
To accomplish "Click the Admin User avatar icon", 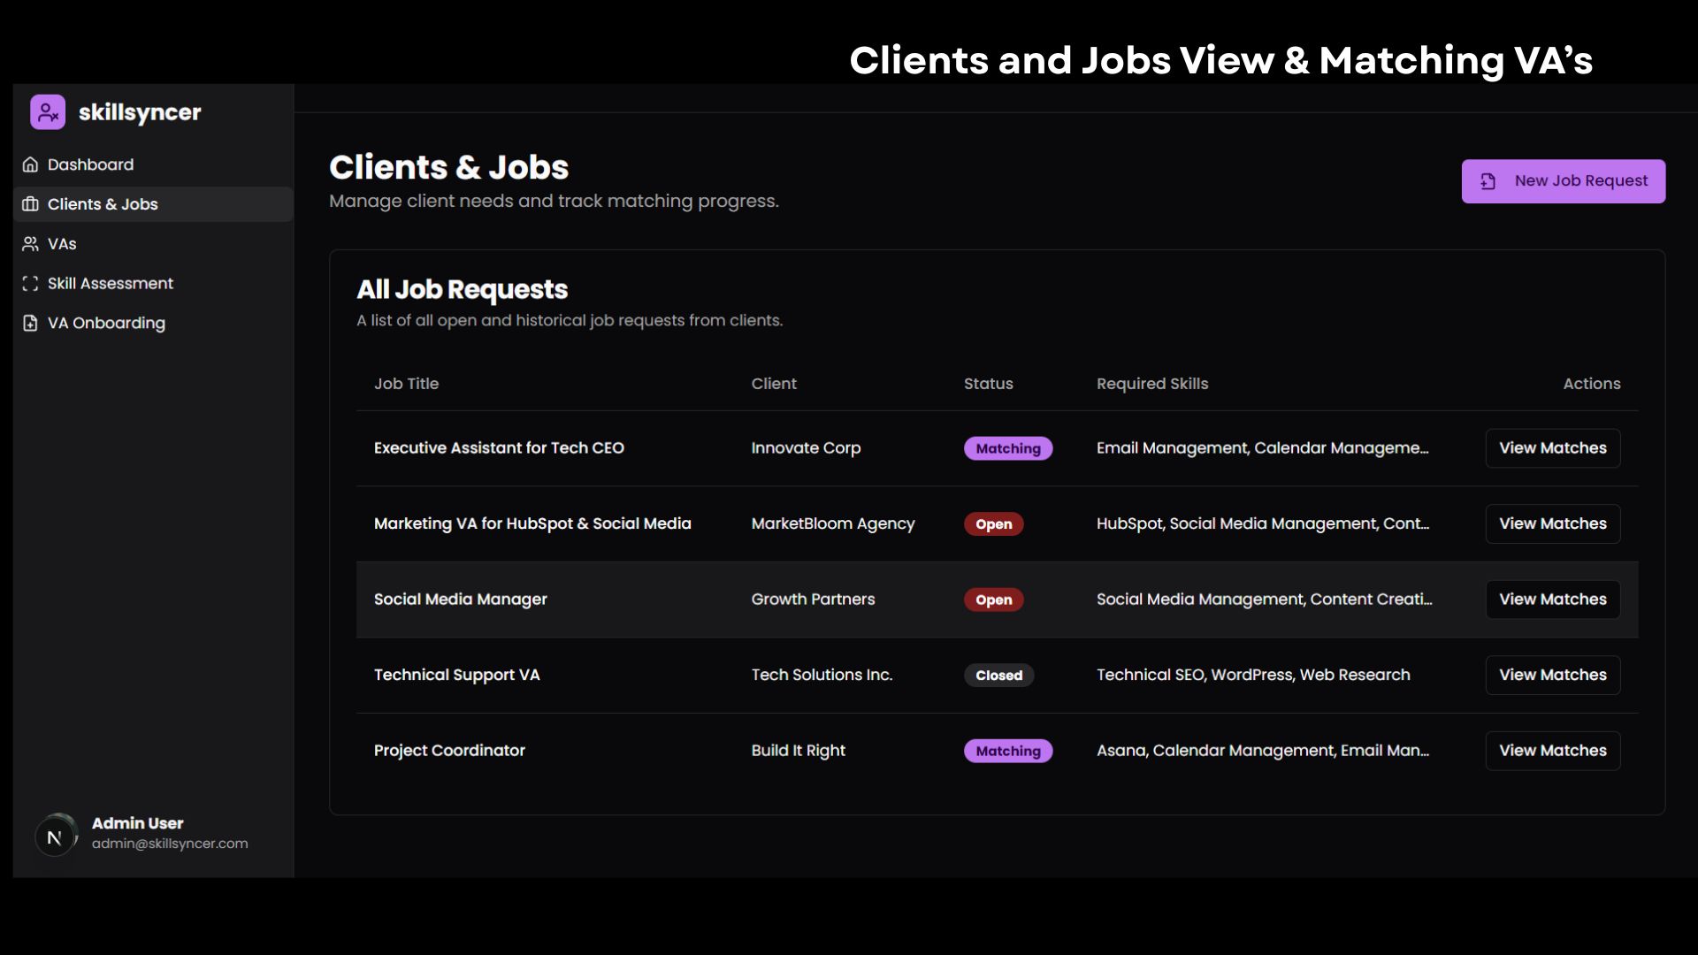I will (55, 836).
